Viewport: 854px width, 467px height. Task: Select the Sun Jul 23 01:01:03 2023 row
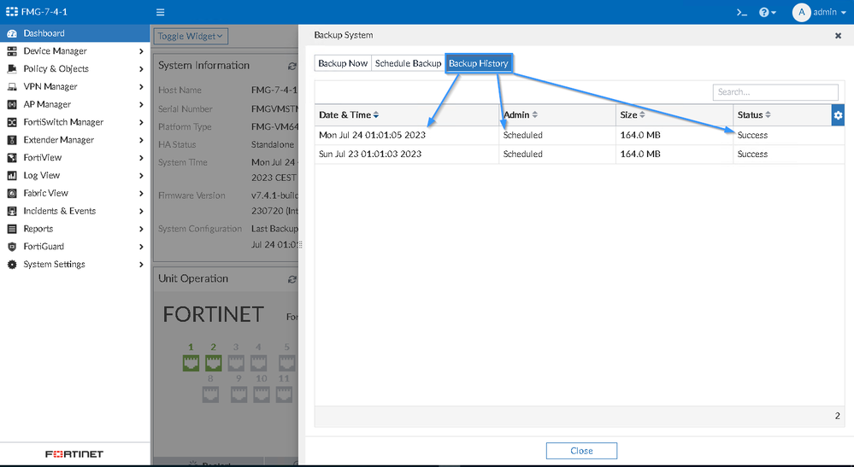click(579, 155)
